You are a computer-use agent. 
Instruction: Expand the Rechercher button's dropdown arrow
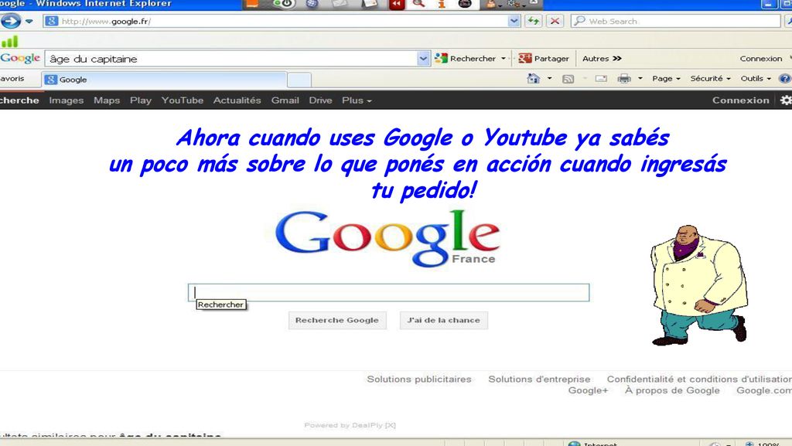[503, 59]
